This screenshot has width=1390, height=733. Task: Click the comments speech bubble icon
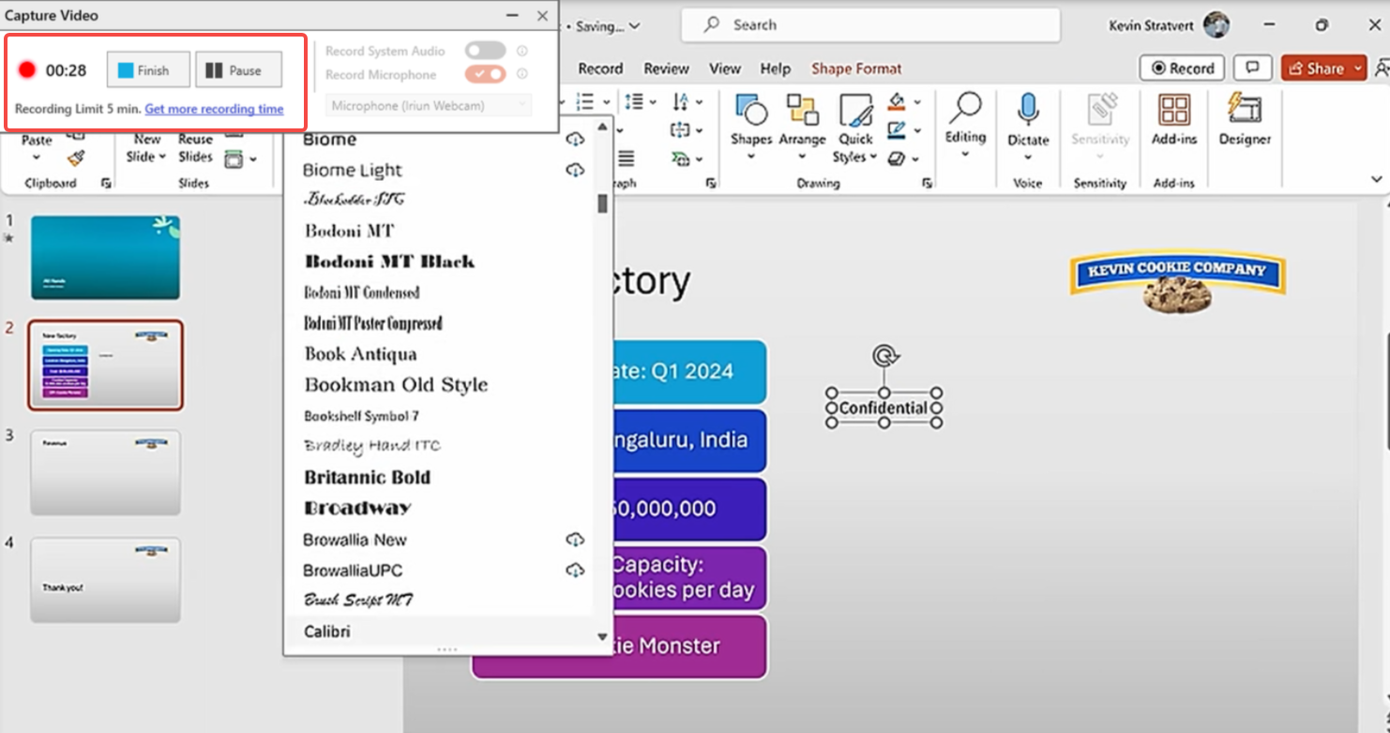tap(1252, 68)
